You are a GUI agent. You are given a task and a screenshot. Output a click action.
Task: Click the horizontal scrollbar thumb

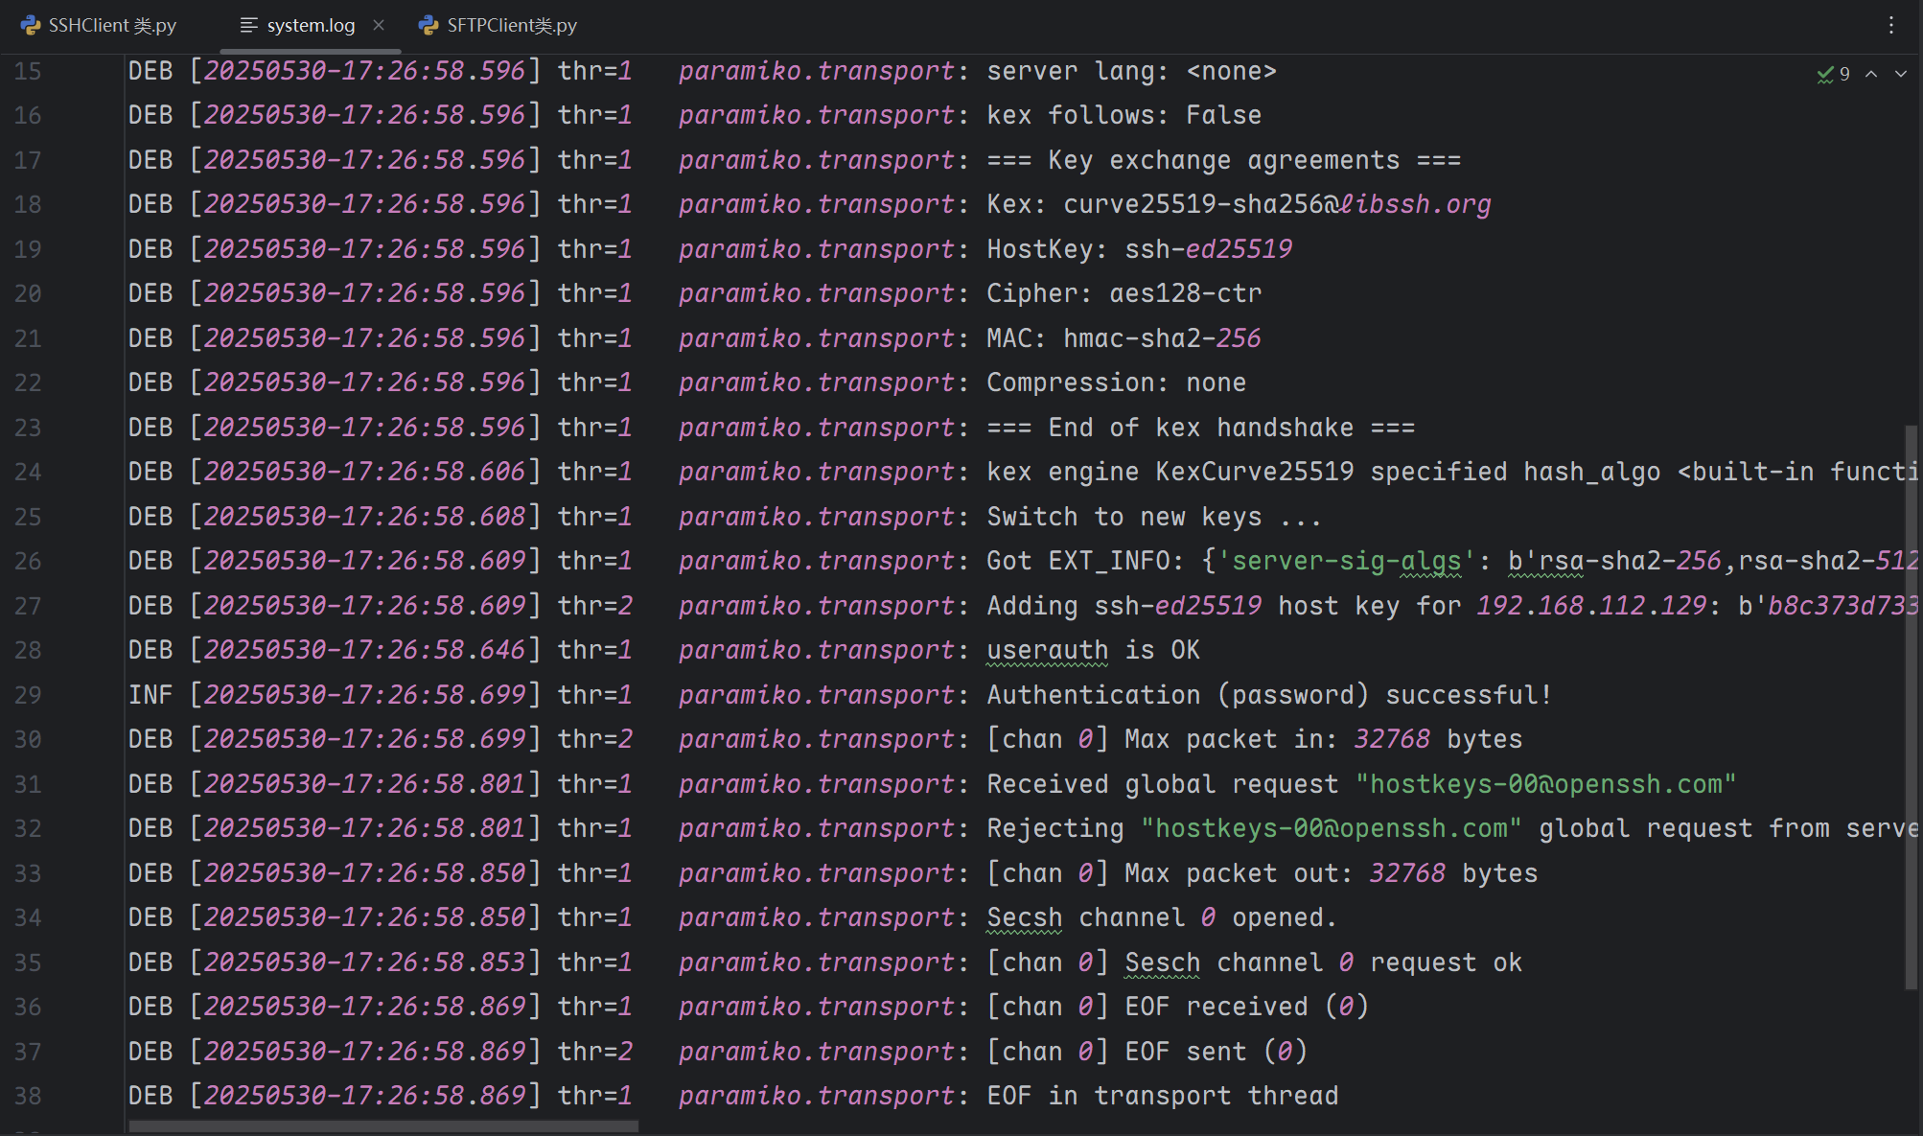coord(383,1126)
